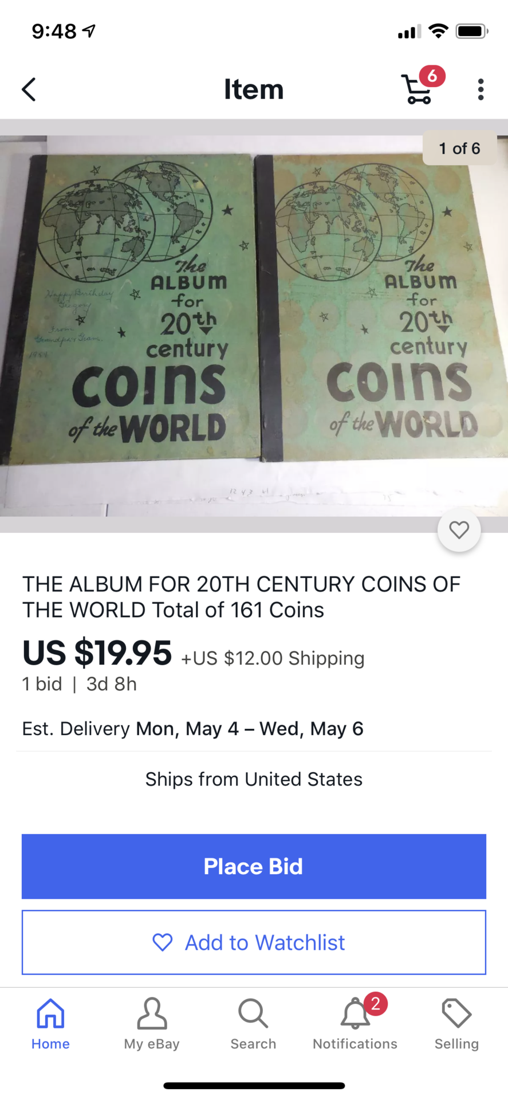The height and width of the screenshot is (1100, 508).
Task: Tap the estimated delivery dates row
Action: [192, 729]
